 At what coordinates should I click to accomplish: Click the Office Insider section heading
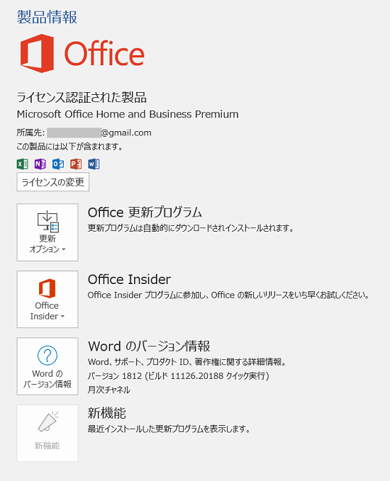(129, 279)
